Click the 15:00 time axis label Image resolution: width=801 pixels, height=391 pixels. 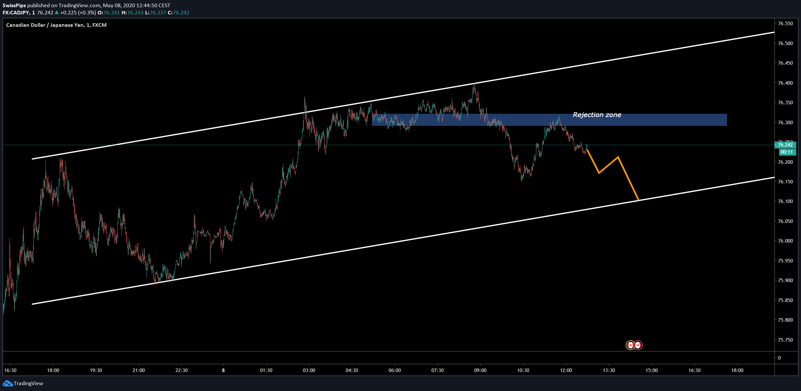652,370
